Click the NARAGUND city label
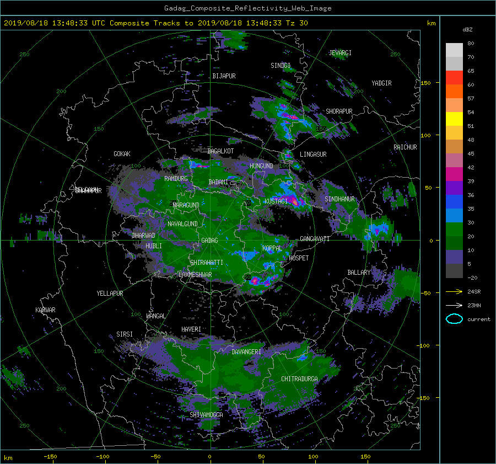The height and width of the screenshot is (464, 496). 186,205
